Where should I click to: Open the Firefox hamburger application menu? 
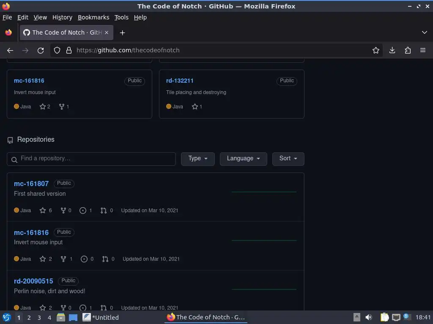tap(423, 51)
